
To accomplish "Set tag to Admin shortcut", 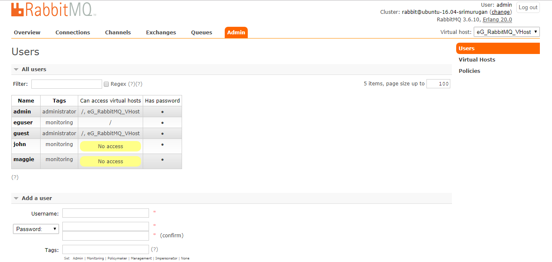I will (78, 259).
